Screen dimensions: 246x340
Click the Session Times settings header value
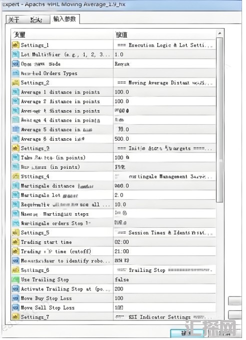point(164,232)
